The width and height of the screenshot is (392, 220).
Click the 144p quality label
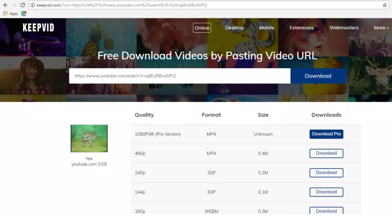pyautogui.click(x=140, y=192)
